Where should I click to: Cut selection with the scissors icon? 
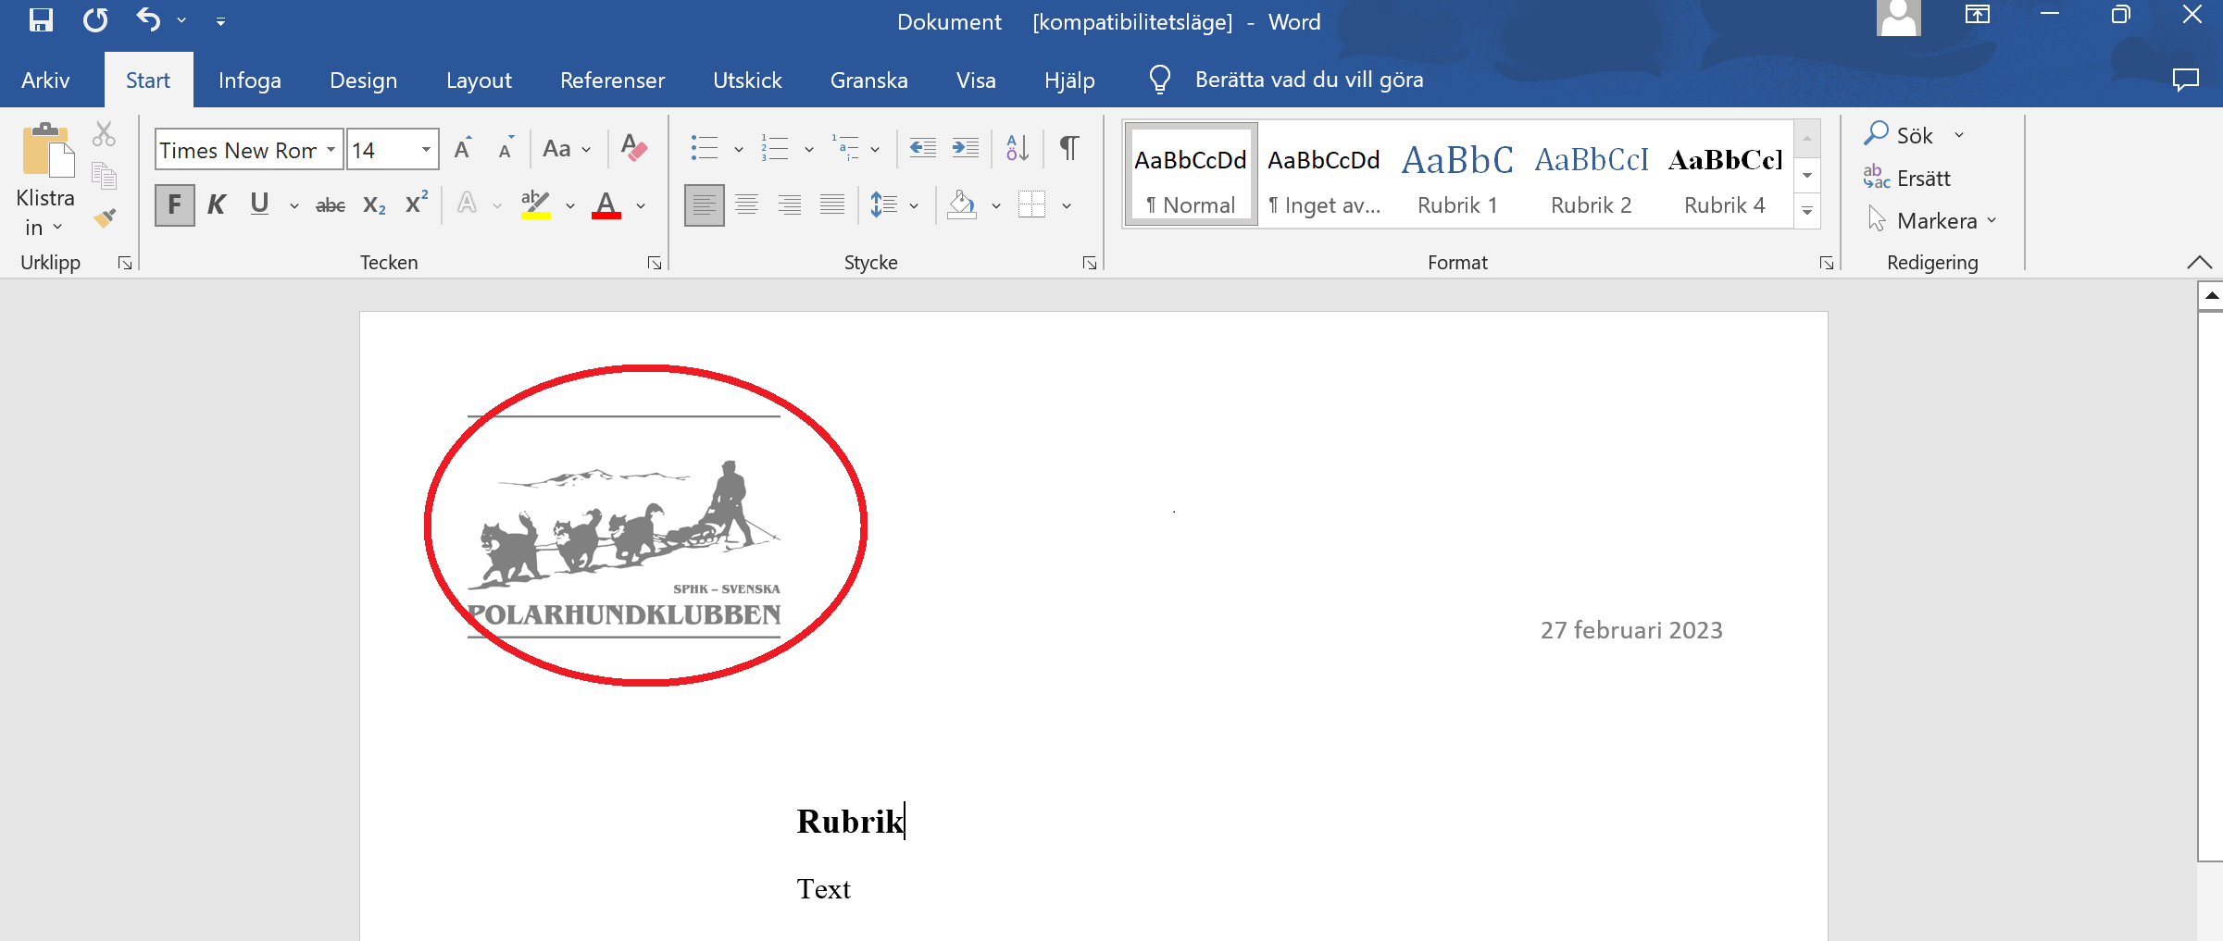pyautogui.click(x=104, y=135)
